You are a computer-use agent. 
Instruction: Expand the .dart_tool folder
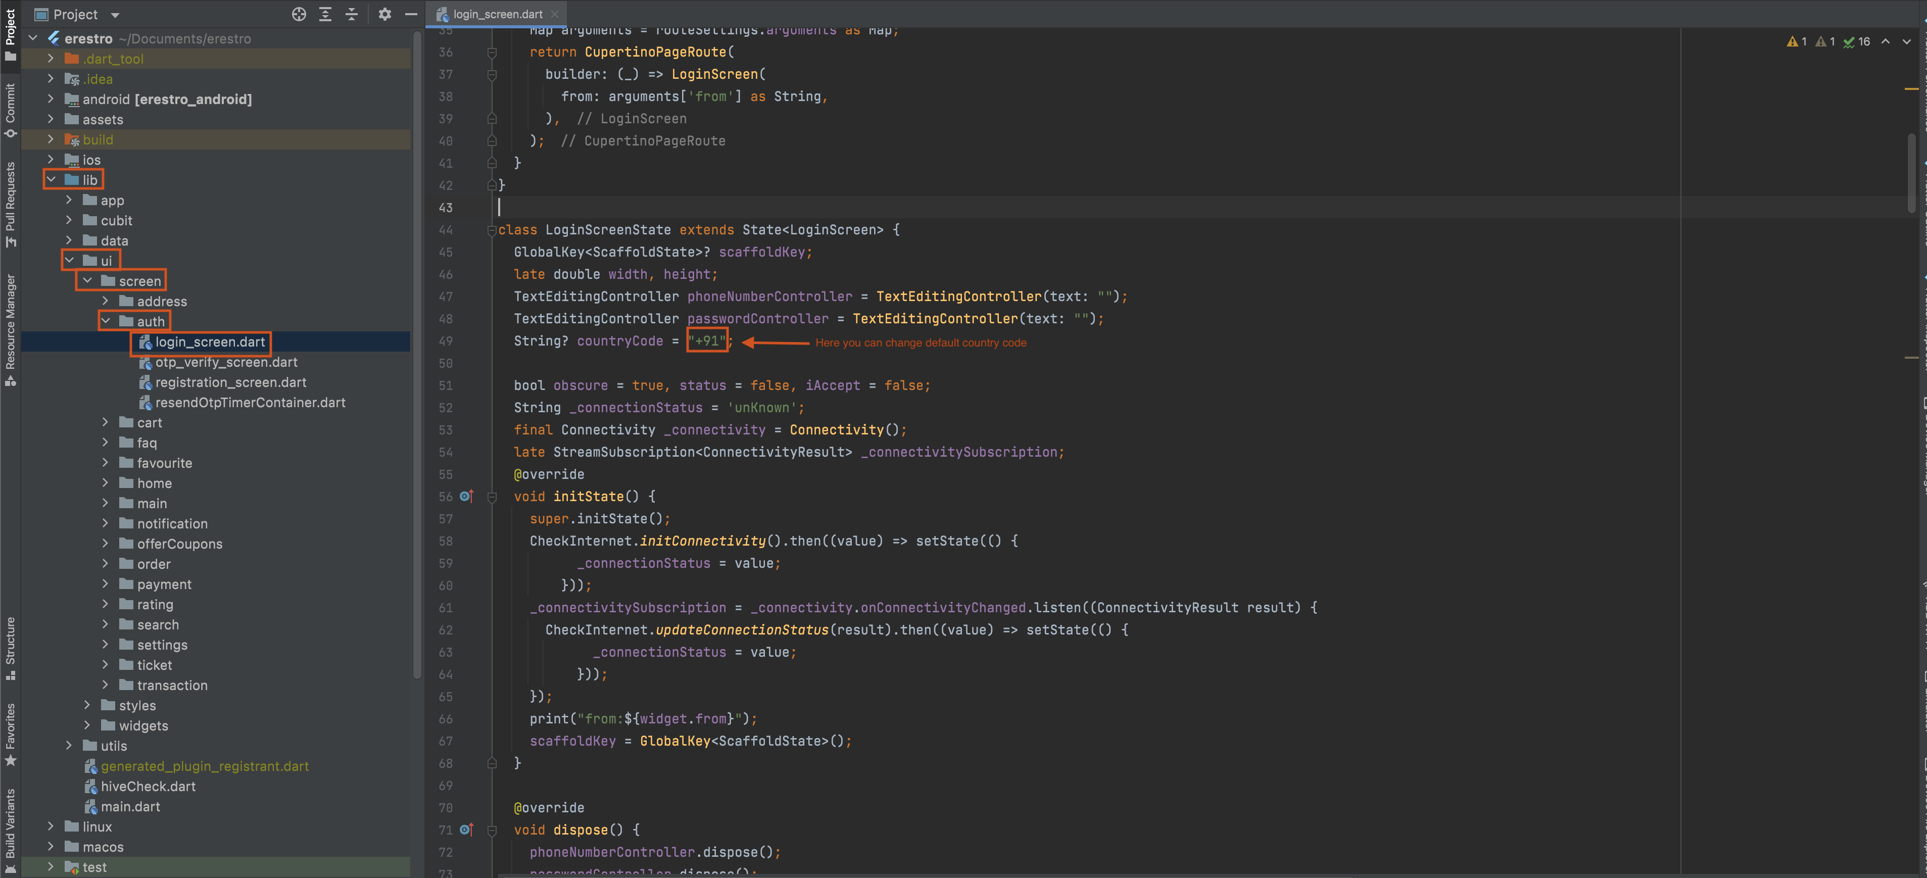51,58
